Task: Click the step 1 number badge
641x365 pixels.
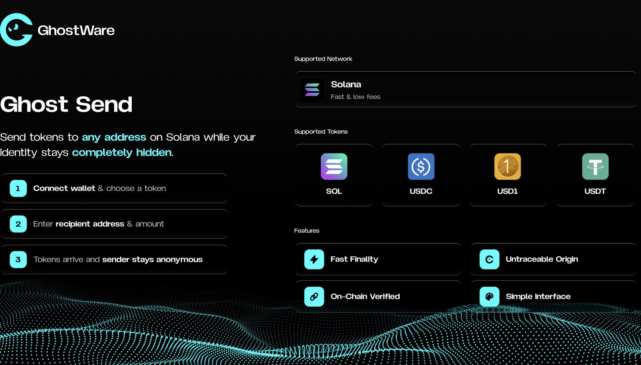Action: pos(18,188)
